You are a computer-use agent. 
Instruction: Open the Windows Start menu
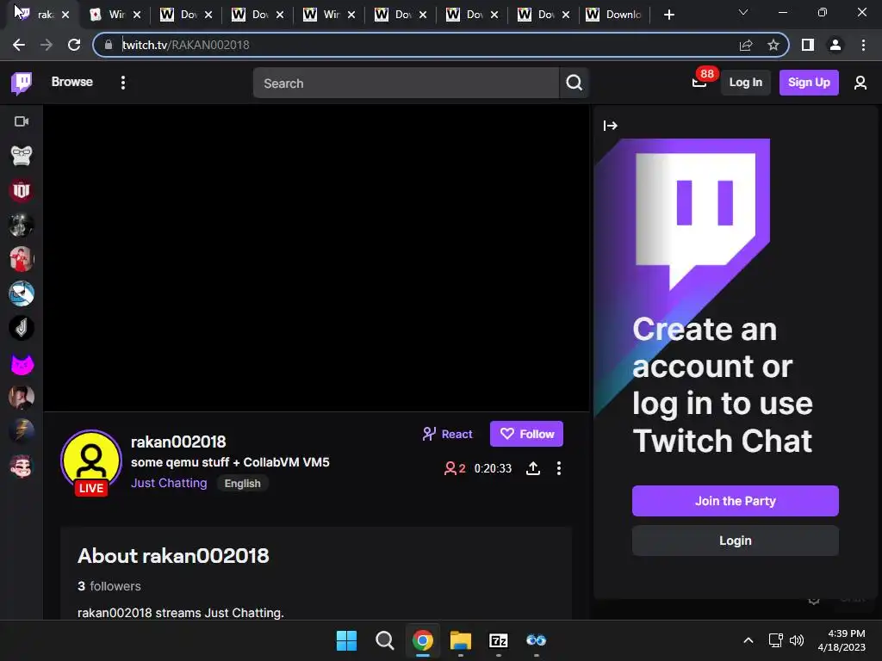coord(346,640)
